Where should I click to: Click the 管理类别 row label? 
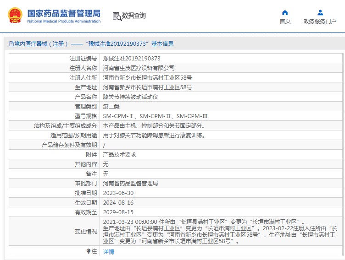click(x=86, y=107)
